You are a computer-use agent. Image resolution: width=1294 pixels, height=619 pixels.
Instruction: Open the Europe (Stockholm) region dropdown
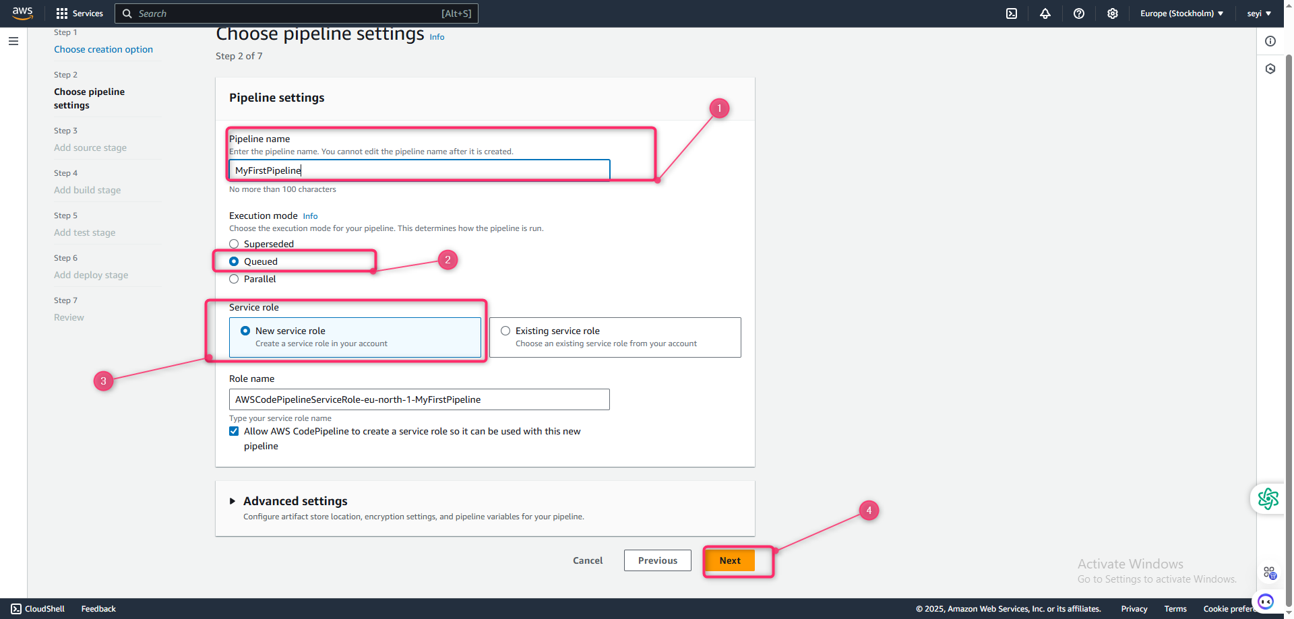click(1181, 13)
